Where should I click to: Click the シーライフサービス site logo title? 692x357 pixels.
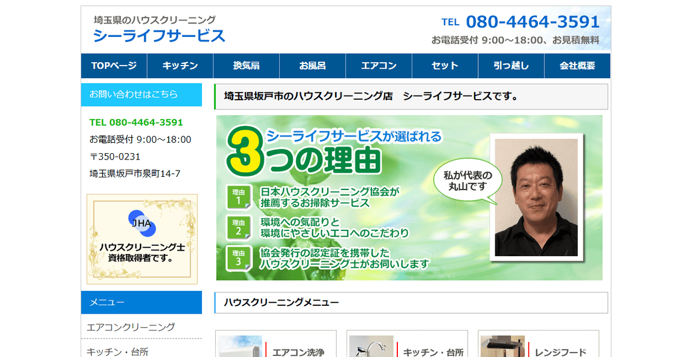tap(159, 36)
